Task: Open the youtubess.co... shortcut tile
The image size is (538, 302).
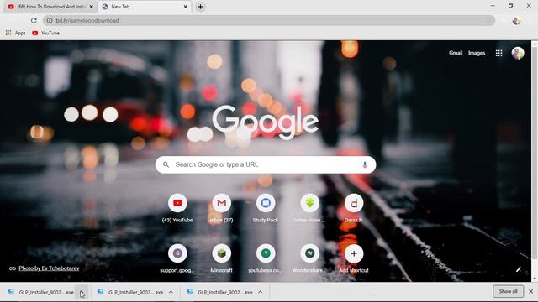Action: pyautogui.click(x=266, y=259)
